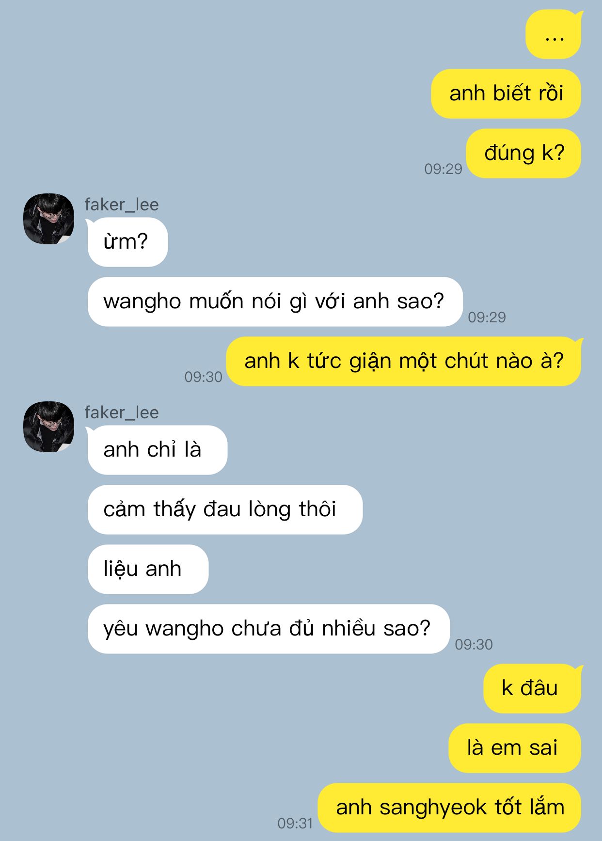
Task: Tap the "cảm thấy đau lòng thôi" message
Action: 225,510
